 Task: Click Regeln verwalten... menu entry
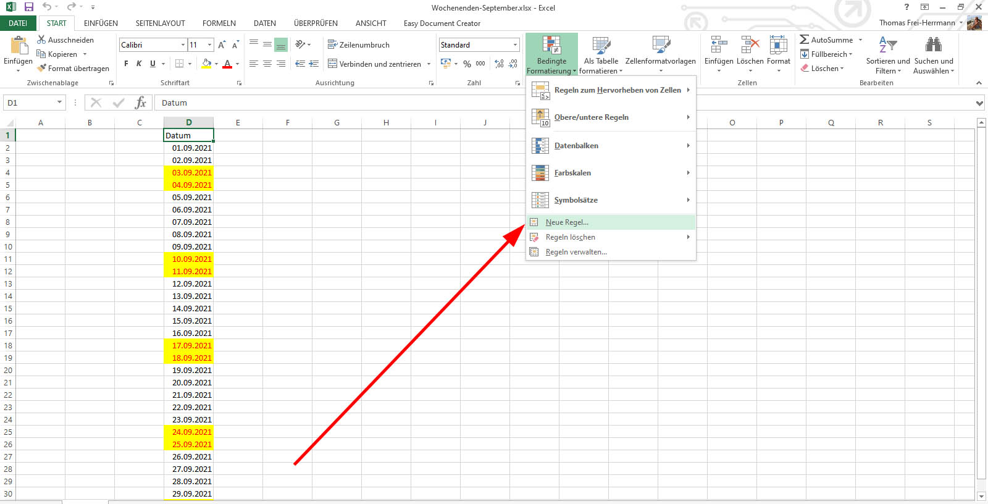576,252
